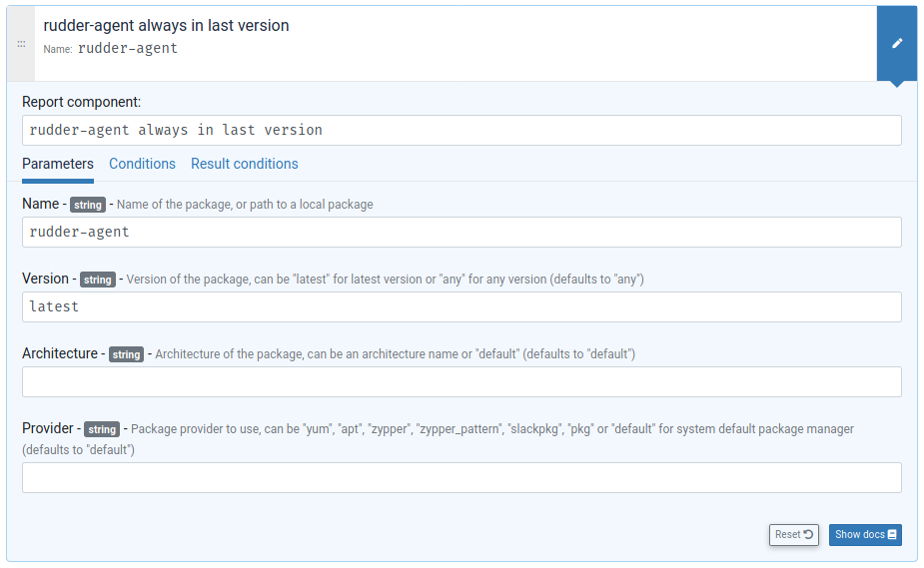Focus the empty Provider input field
This screenshot has width=924, height=568.
point(462,477)
